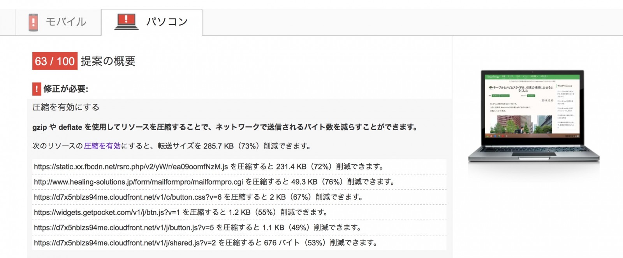Click the red exclamation icon beside 修正が必要
The height and width of the screenshot is (258, 623).
pyautogui.click(x=37, y=89)
